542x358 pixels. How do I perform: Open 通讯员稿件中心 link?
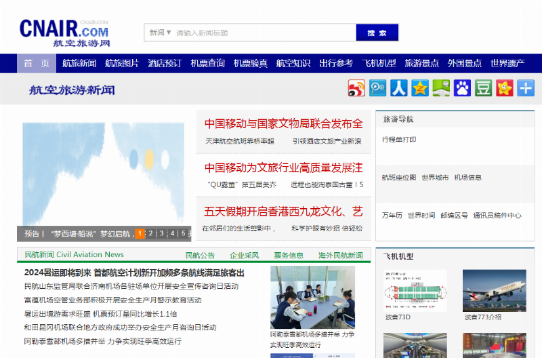tap(497, 215)
